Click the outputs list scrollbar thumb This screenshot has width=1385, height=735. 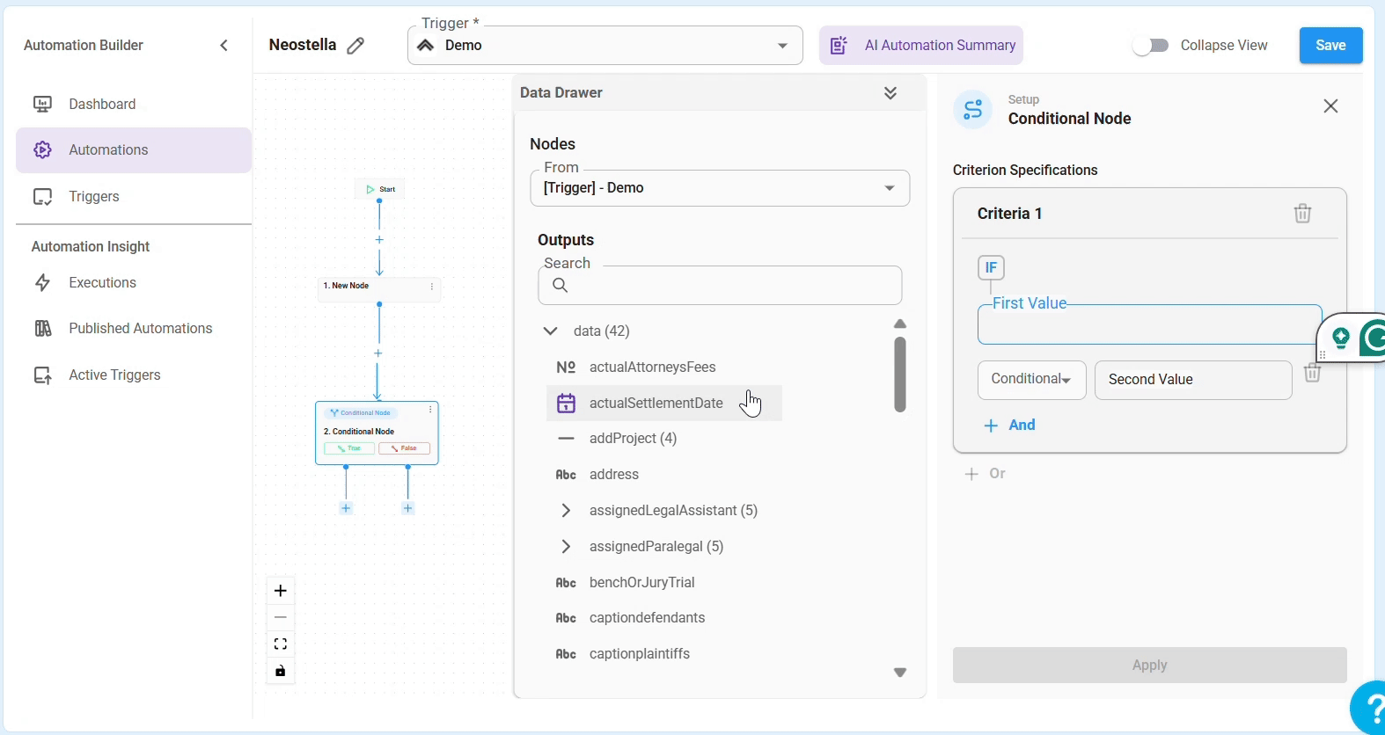tap(900, 375)
